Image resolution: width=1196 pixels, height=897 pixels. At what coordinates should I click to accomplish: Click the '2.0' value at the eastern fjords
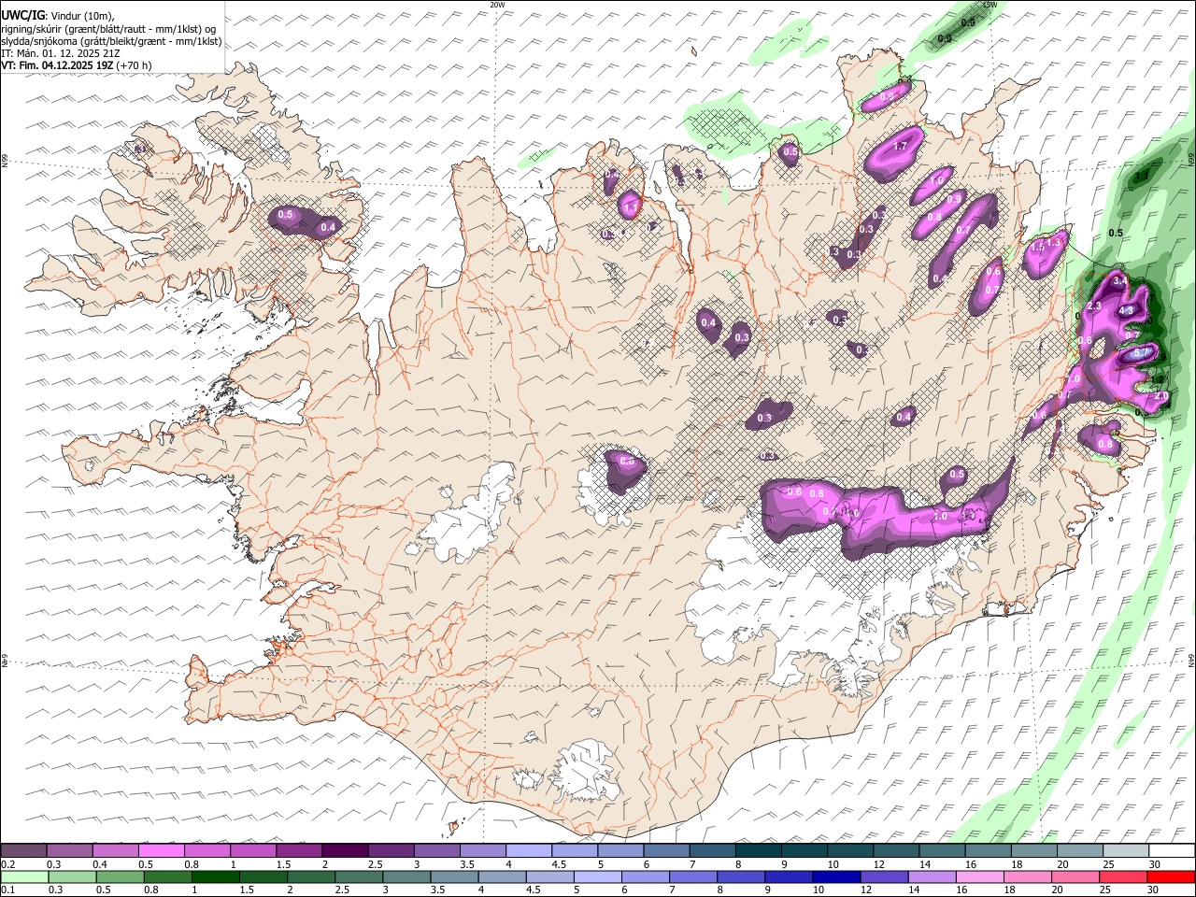pos(1161,396)
